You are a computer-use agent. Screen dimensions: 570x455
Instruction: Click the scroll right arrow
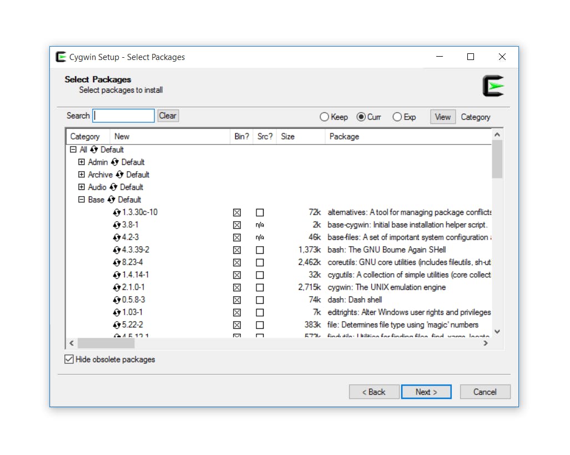pyautogui.click(x=486, y=343)
